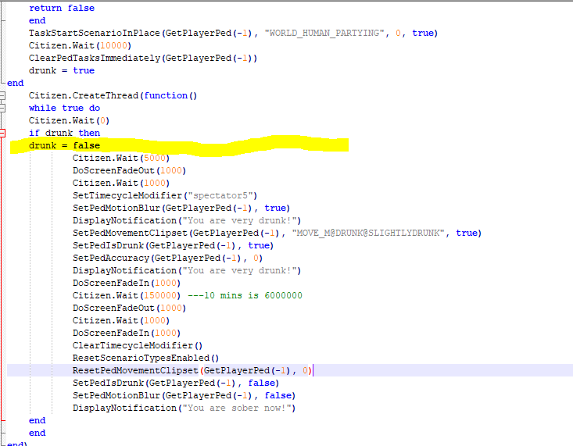The height and width of the screenshot is (446, 573).
Task: Click the line 'Citizen.Wait(10000)'
Action: 80,45
